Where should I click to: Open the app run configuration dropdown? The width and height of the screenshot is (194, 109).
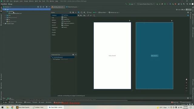point(132,4)
